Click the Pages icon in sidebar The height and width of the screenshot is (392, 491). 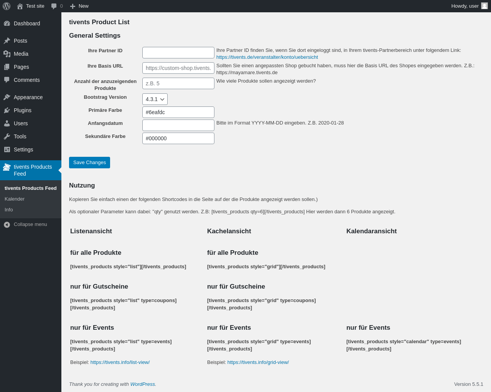7,67
